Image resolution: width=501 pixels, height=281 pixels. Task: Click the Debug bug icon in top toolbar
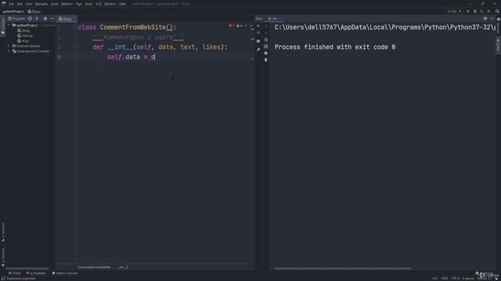[475, 11]
